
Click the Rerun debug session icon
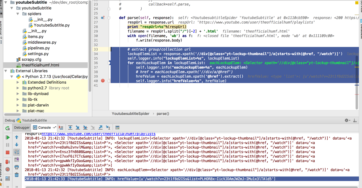click(8, 128)
